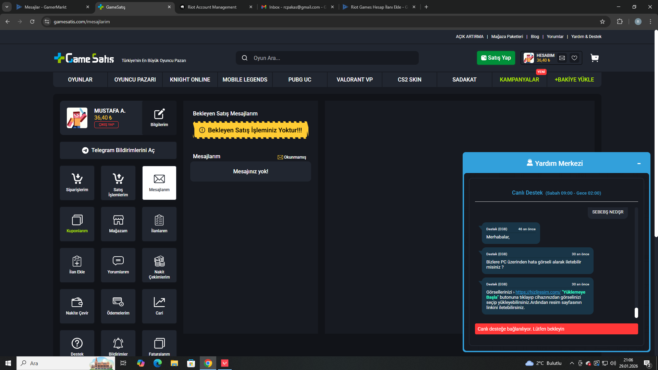Open the Siparişlerim orders tile
Image resolution: width=658 pixels, height=370 pixels.
tap(77, 183)
